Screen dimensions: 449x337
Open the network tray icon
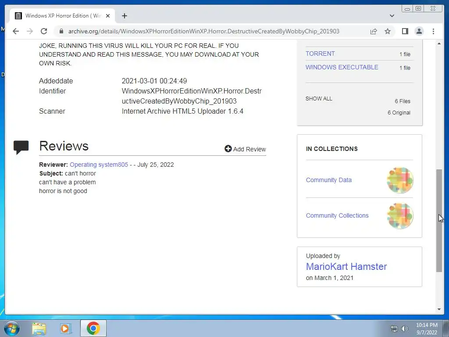[394, 329]
